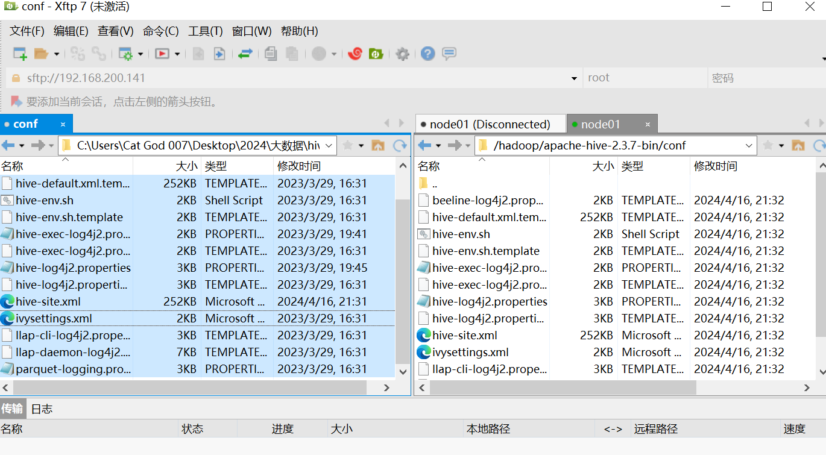
Task: Expand the address bar history dropdown
Action: tap(574, 78)
